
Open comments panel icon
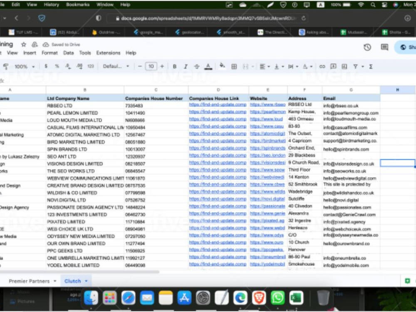pos(384,47)
